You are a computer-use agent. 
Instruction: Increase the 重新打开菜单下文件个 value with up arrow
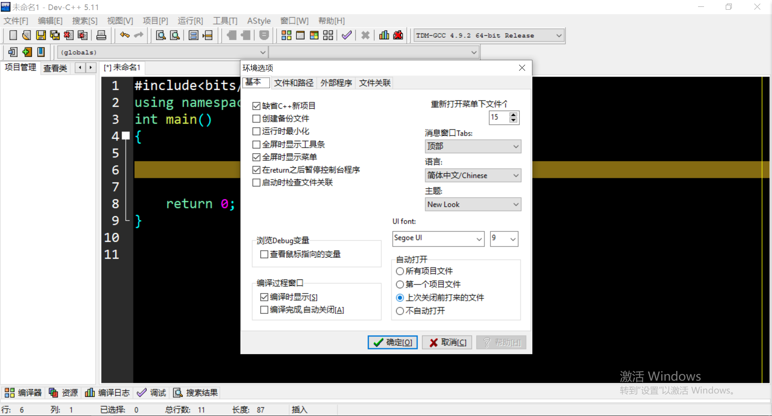(x=513, y=115)
